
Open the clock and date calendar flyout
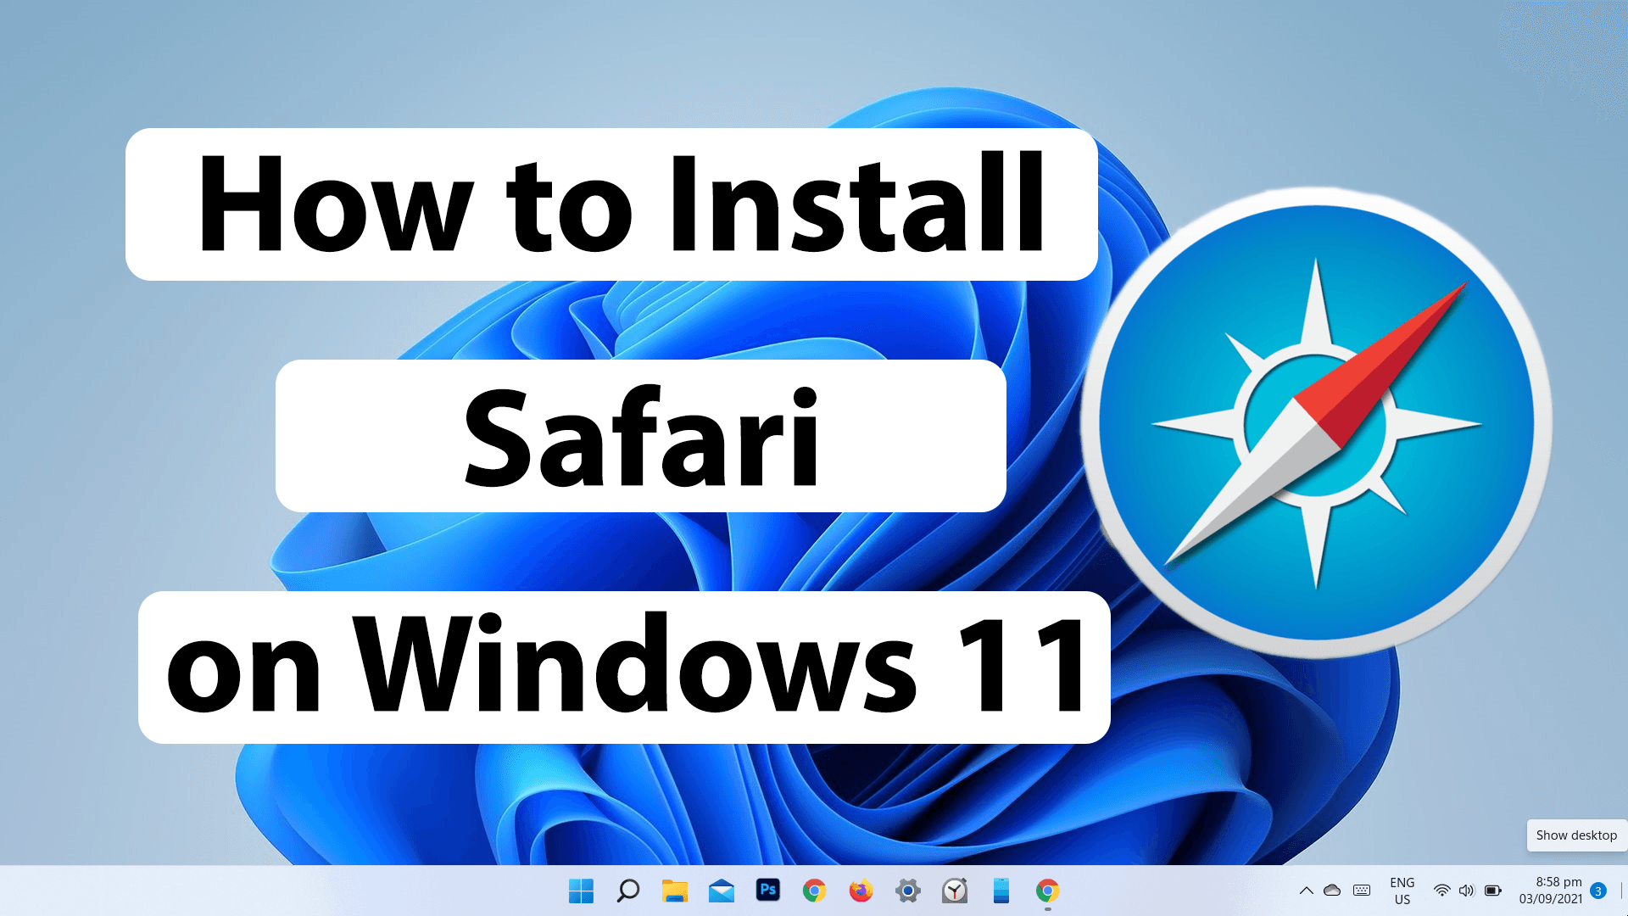(1550, 891)
